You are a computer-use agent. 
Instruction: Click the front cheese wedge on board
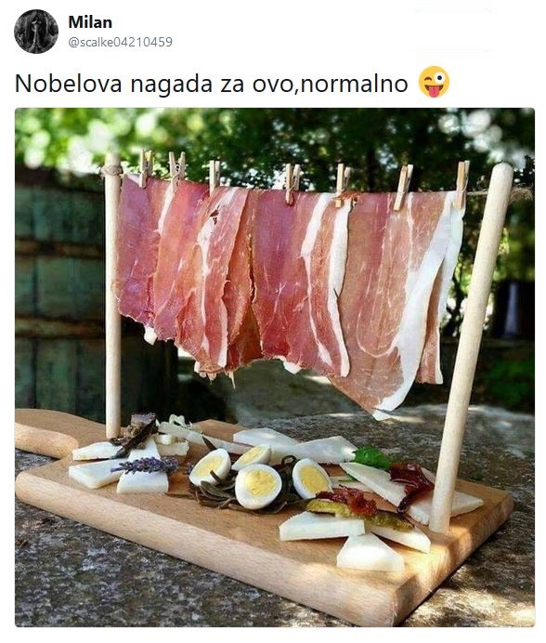(370, 554)
